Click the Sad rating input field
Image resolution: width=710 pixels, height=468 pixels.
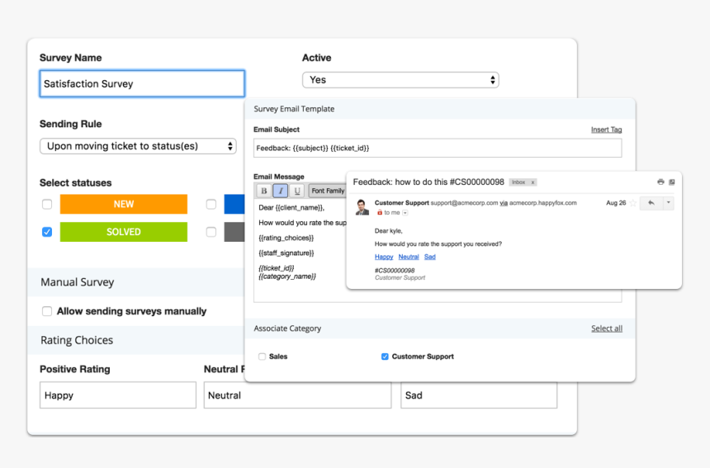click(479, 395)
